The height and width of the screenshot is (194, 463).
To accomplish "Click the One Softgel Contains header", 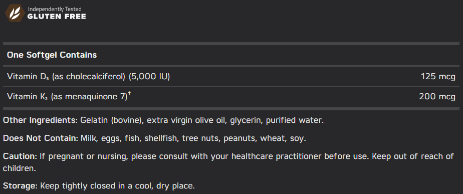I will coord(52,55).
